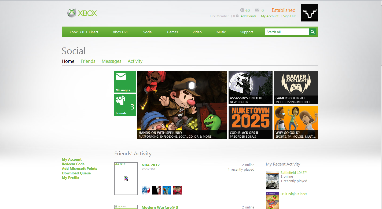Screen dimensions: 382x209
Task: Open the Spelunky hands-on feature tile
Action: pos(182,105)
